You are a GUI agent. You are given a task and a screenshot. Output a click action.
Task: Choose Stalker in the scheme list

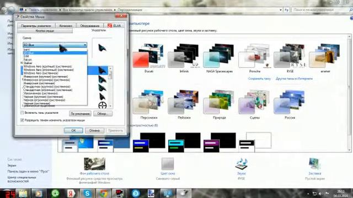28,63
